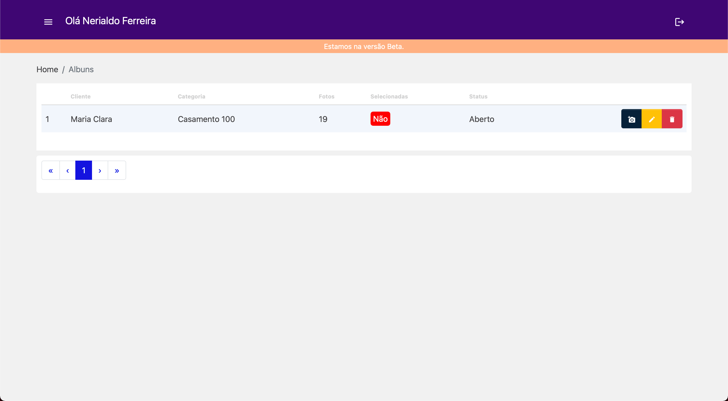728x401 pixels.
Task: Select the Maria Clara client cell
Action: (91, 119)
